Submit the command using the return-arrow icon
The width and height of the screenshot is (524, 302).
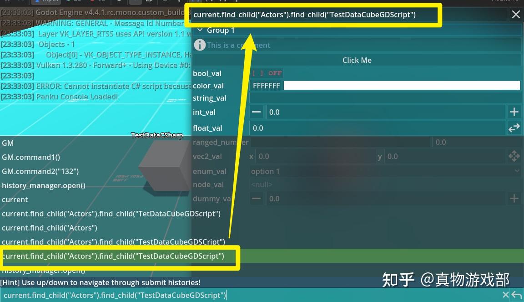(x=517, y=295)
